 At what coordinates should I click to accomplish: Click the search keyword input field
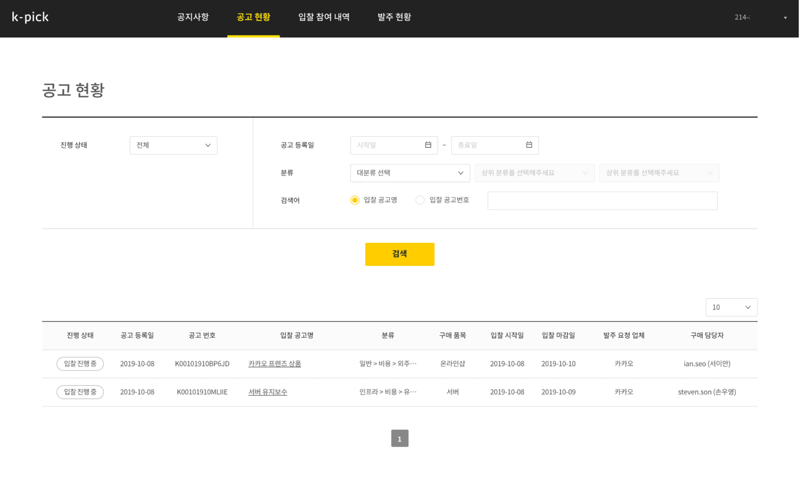coord(602,201)
